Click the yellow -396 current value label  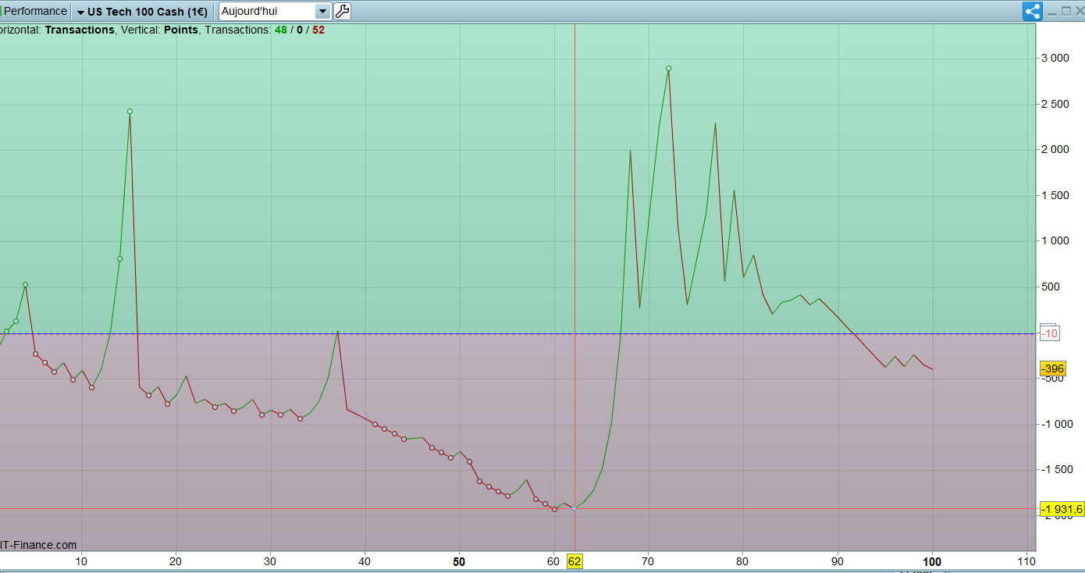coord(1052,368)
